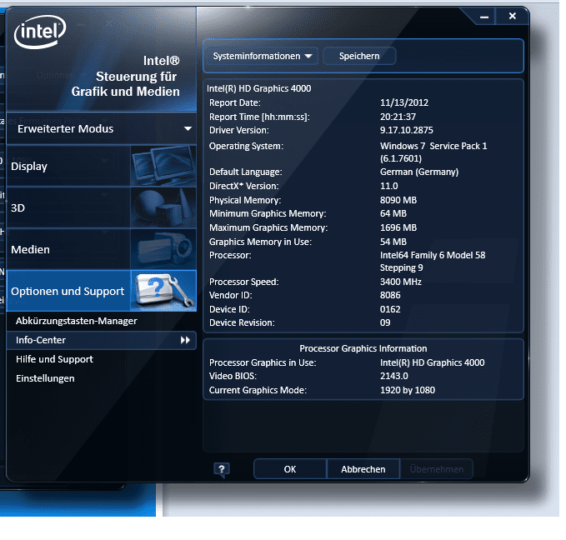Image resolution: width=566 pixels, height=540 pixels.
Task: Click the report date 11/13/2012
Action: [404, 102]
